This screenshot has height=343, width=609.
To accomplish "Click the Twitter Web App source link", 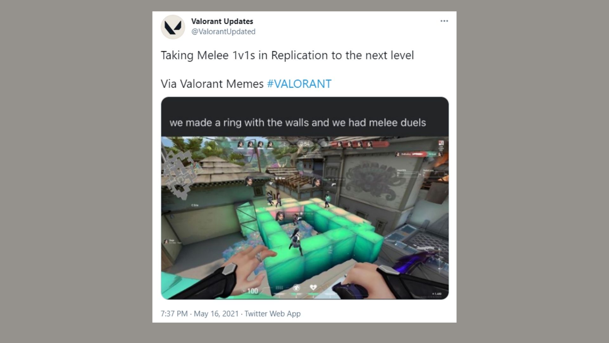I will (x=272, y=314).
